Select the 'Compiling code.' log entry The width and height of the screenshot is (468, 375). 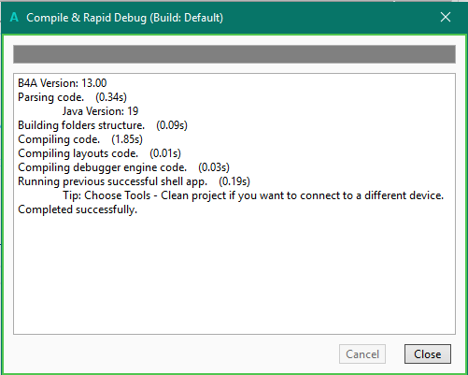click(x=59, y=139)
